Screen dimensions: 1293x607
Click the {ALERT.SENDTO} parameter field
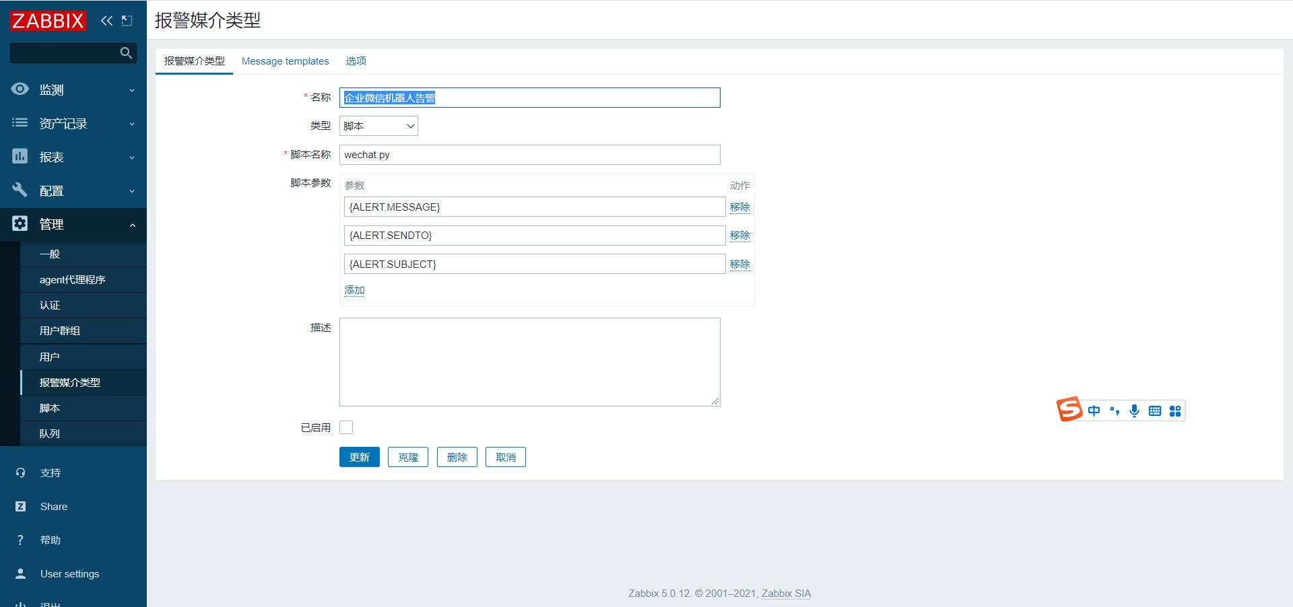(535, 235)
